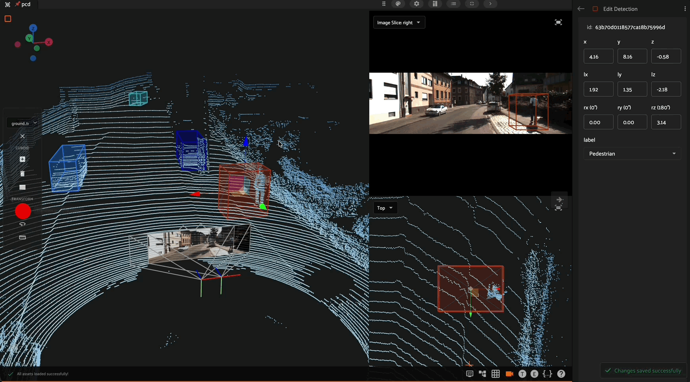Toggle the grid icon in the bottom status bar
The width and height of the screenshot is (690, 382).
click(x=495, y=374)
